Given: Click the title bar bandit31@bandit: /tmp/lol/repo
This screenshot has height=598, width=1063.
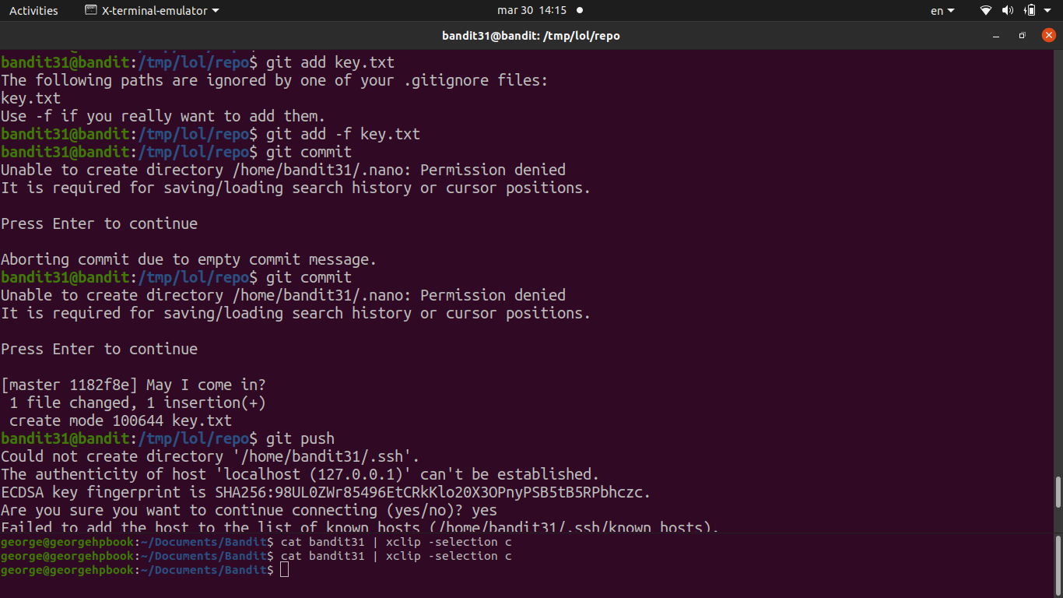Looking at the screenshot, I should point(531,36).
